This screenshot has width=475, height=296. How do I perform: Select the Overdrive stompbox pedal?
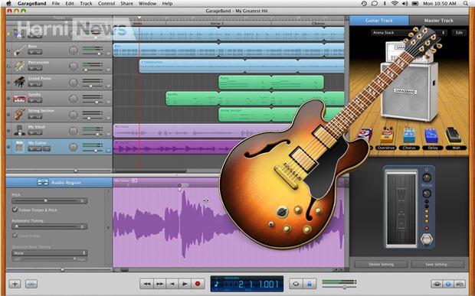click(x=387, y=136)
